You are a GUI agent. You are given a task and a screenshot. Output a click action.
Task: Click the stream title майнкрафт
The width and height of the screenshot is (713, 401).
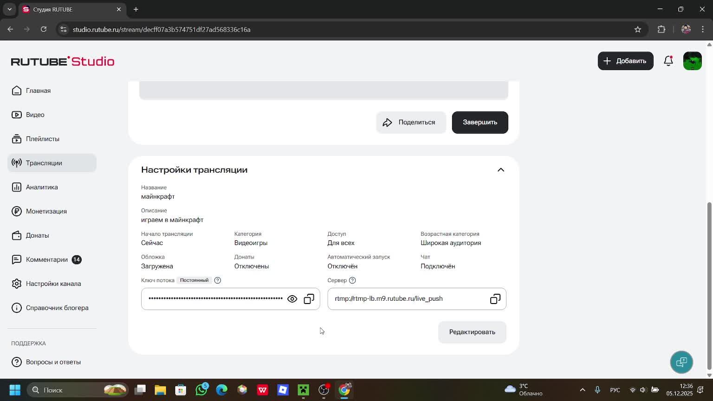[x=158, y=197]
